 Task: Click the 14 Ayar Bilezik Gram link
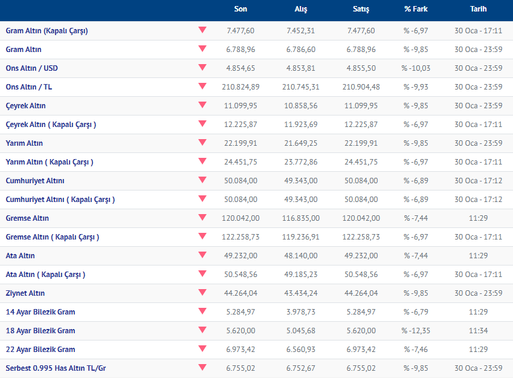click(40, 312)
